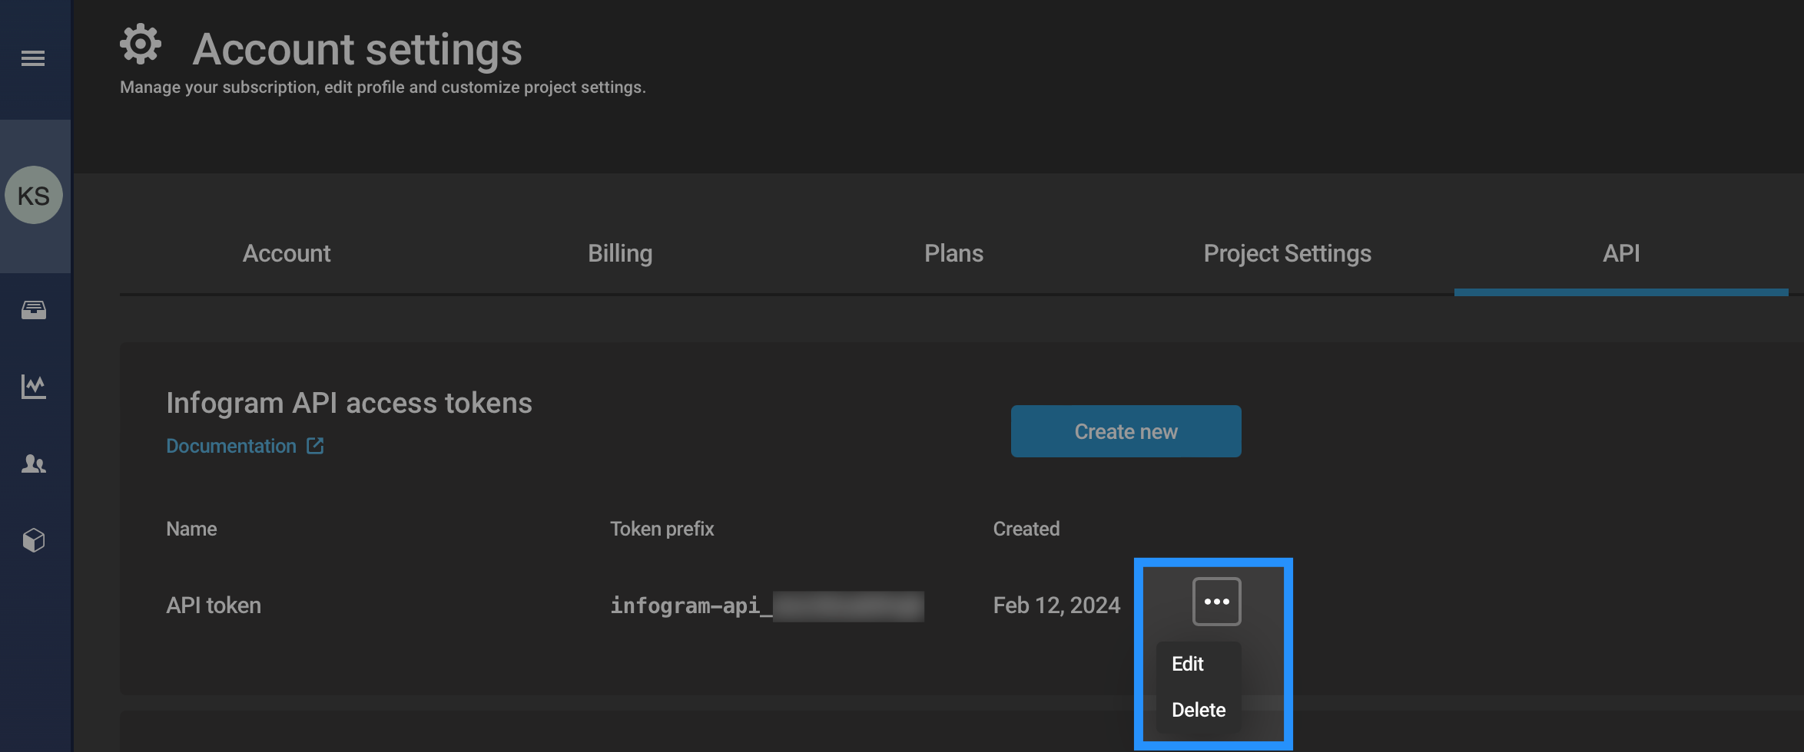Click the Create new button
Screen dimensions: 1804x752
(x=1126, y=431)
